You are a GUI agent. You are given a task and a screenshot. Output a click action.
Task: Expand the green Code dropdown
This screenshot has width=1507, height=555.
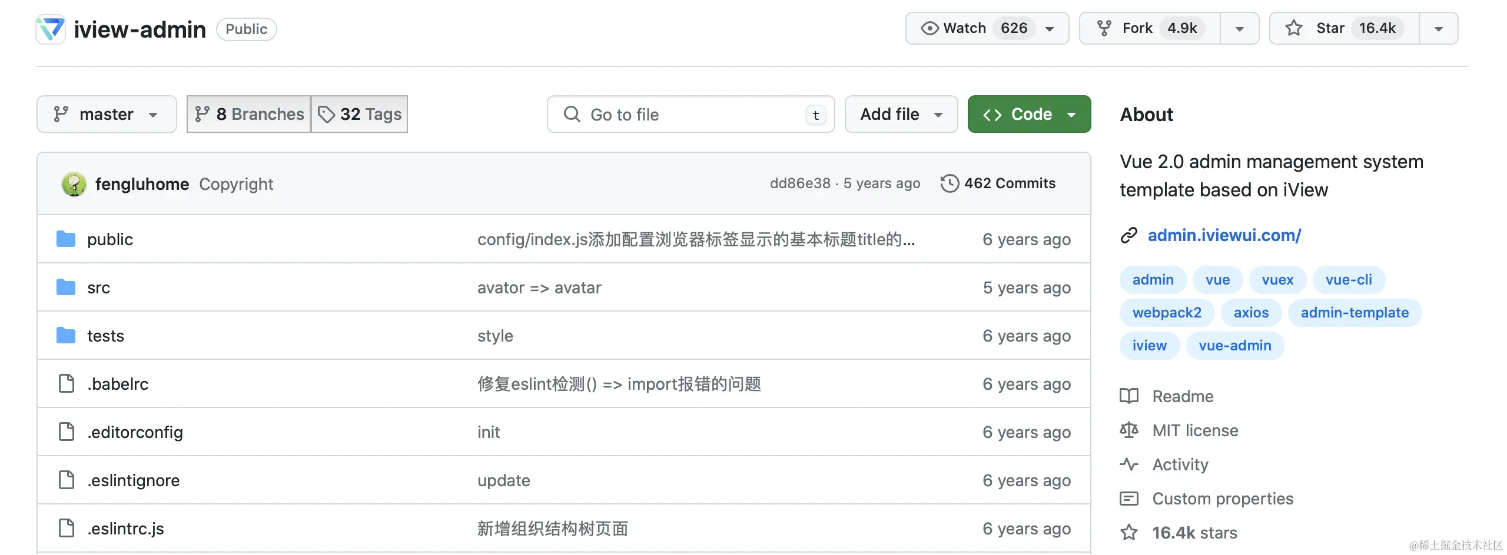click(1029, 114)
